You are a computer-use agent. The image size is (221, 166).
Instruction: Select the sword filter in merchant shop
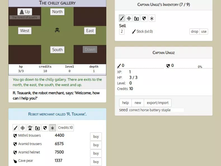[x=16, y=128]
